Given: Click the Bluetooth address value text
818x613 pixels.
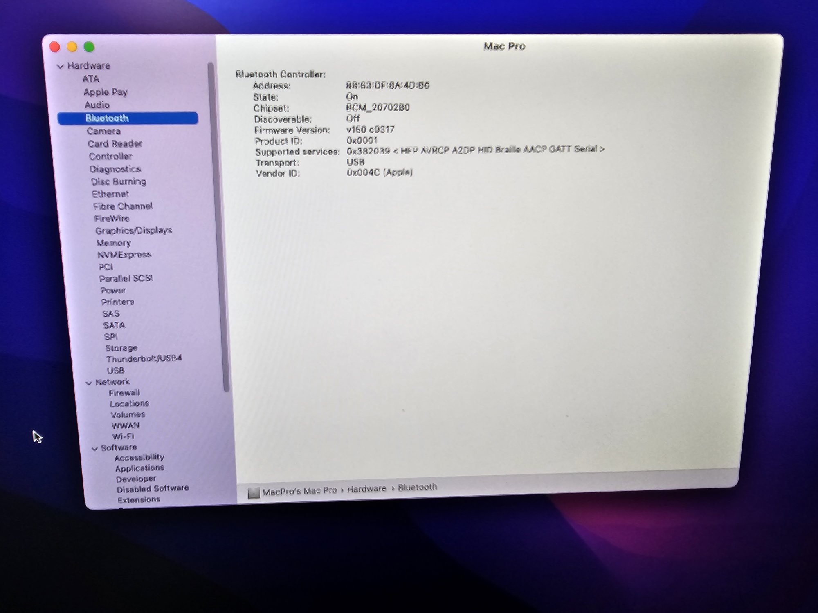Looking at the screenshot, I should click(x=387, y=85).
